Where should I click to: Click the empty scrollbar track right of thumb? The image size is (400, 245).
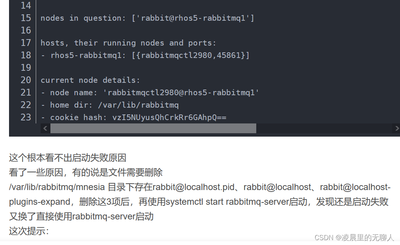[324, 128]
